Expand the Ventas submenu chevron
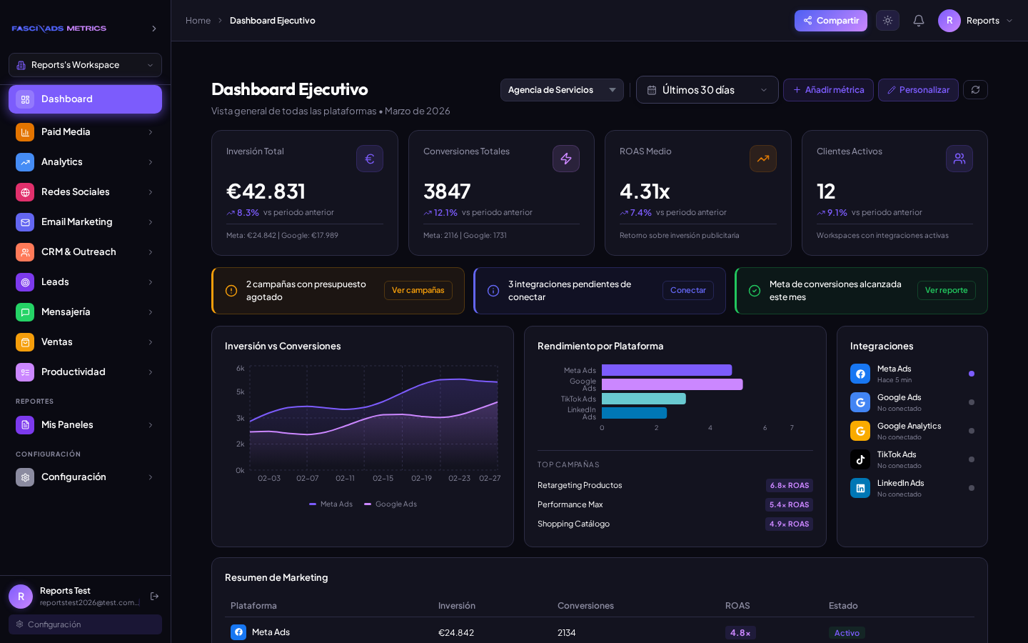The width and height of the screenshot is (1028, 643). click(151, 342)
